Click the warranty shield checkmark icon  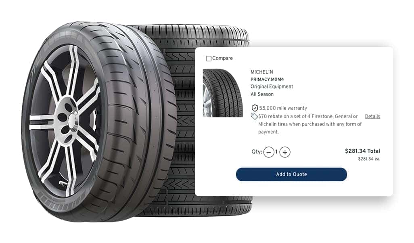pyautogui.click(x=255, y=108)
